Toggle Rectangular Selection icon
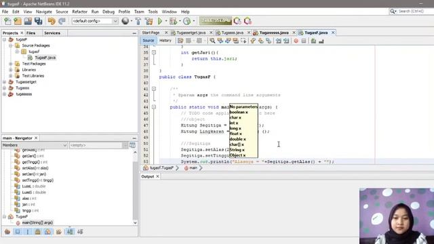434x244 pixels. coord(243,41)
